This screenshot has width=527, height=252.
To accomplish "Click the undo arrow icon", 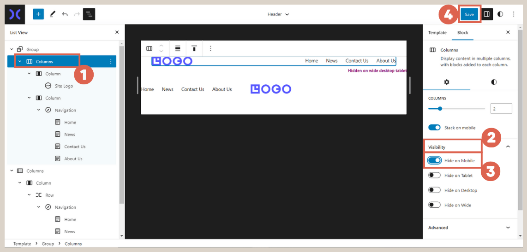I will [65, 14].
